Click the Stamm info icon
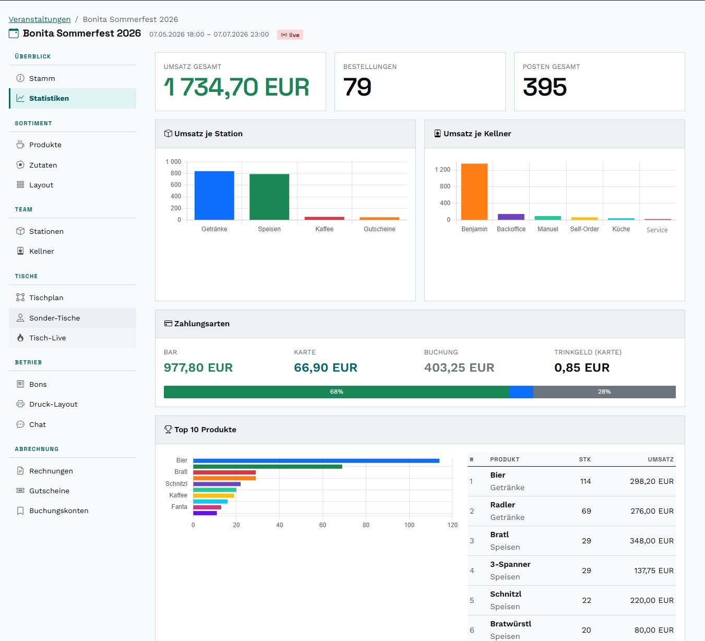 [x=20, y=78]
